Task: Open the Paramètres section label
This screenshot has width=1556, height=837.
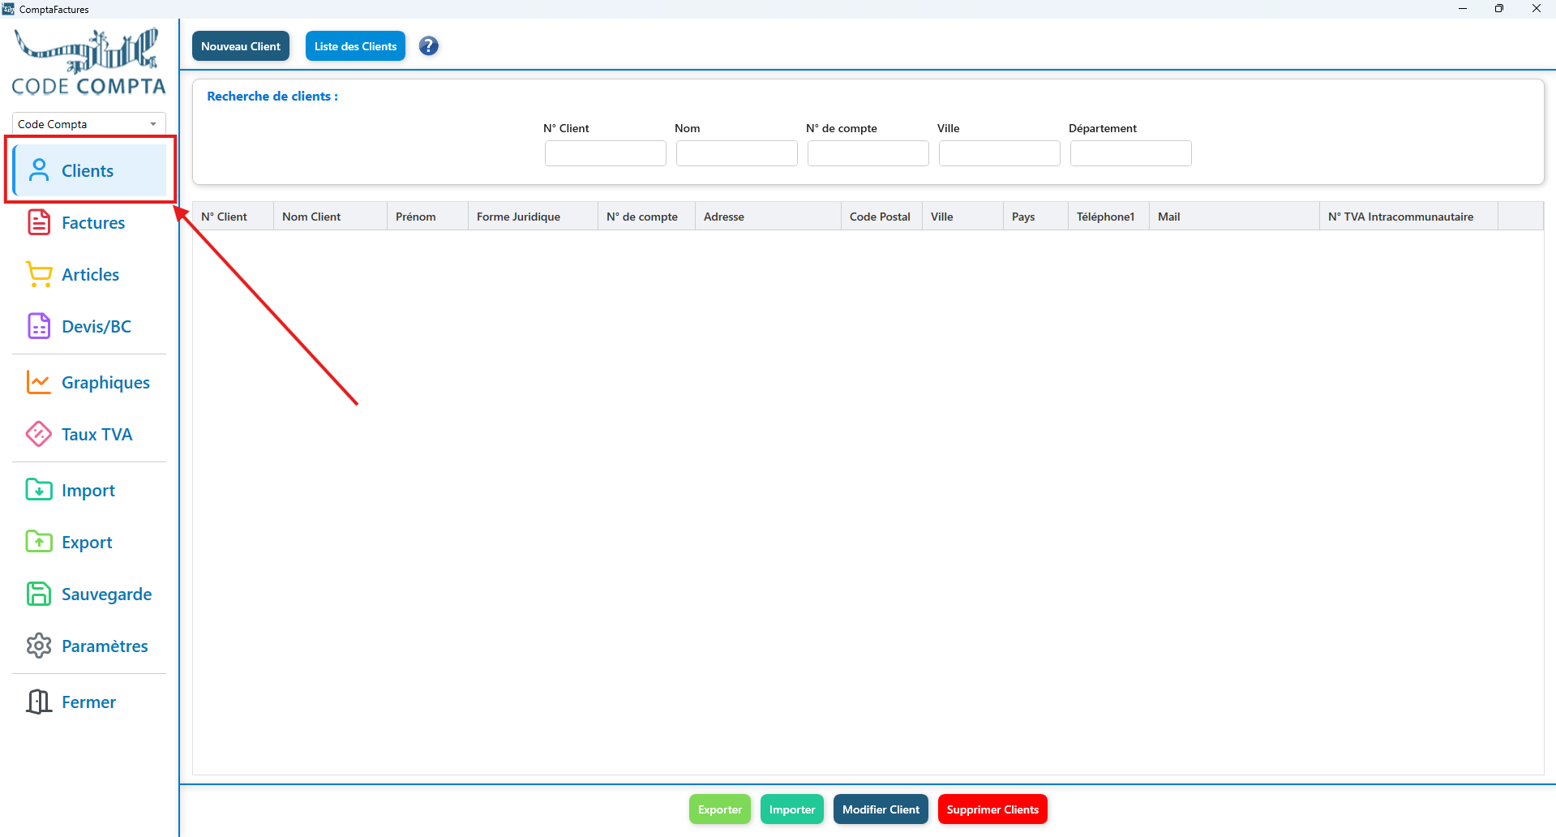Action: click(105, 646)
